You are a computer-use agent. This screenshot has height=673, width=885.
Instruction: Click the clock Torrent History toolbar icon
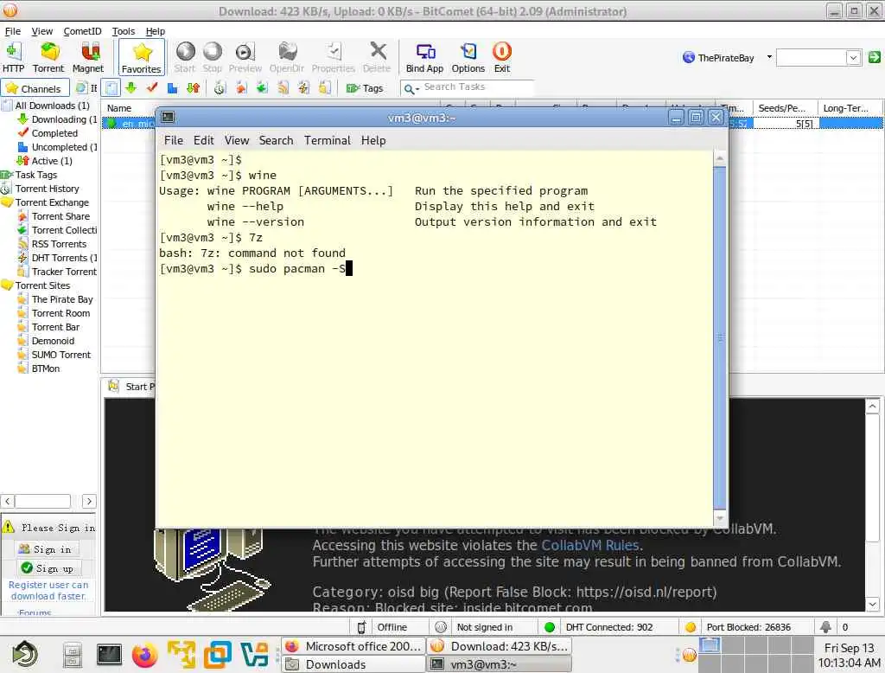click(220, 87)
